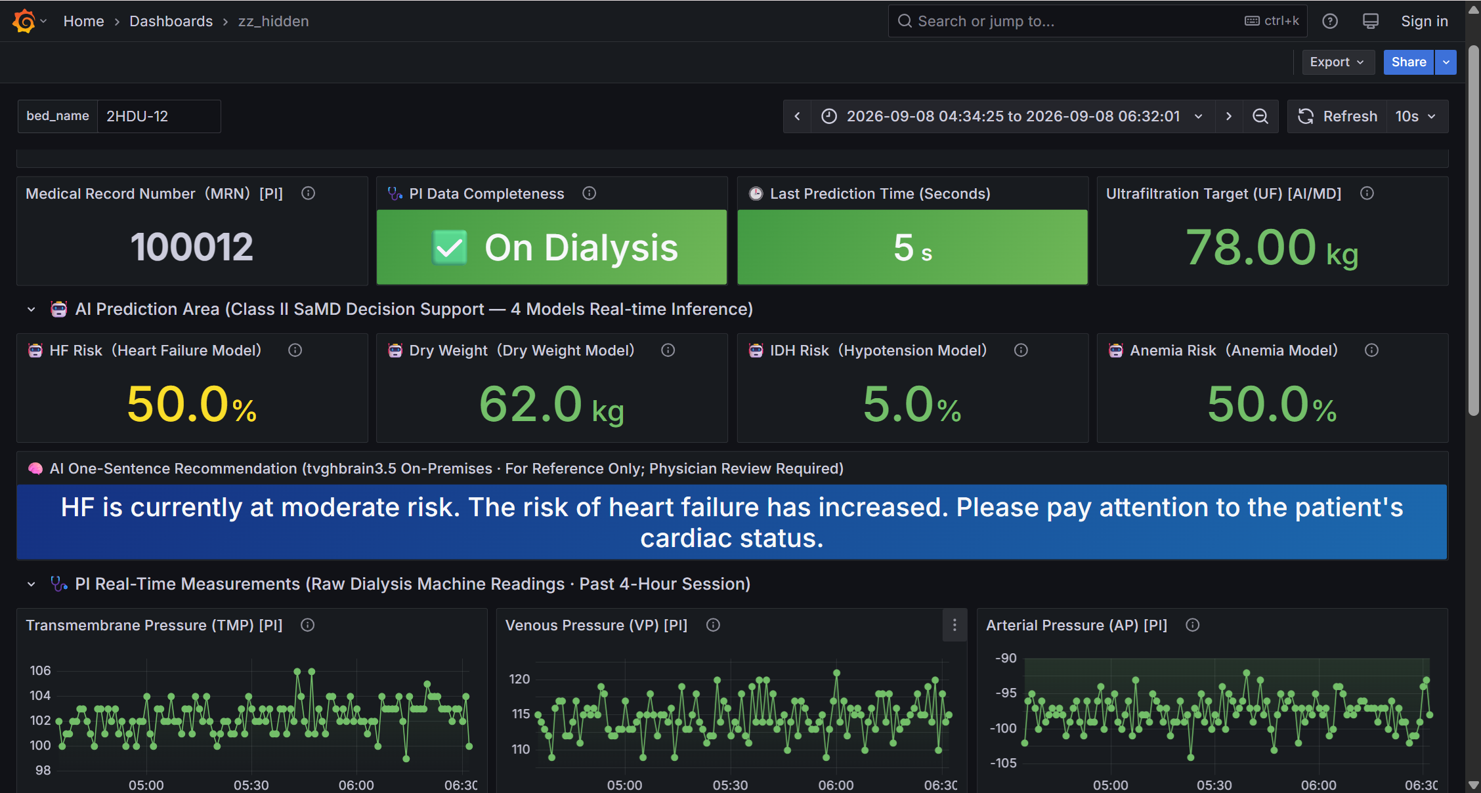Open the time range picker
1481x793 pixels.
coord(1013,116)
